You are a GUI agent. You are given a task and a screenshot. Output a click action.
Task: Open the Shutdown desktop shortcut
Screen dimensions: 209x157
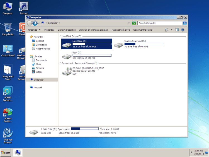pos(22,29)
